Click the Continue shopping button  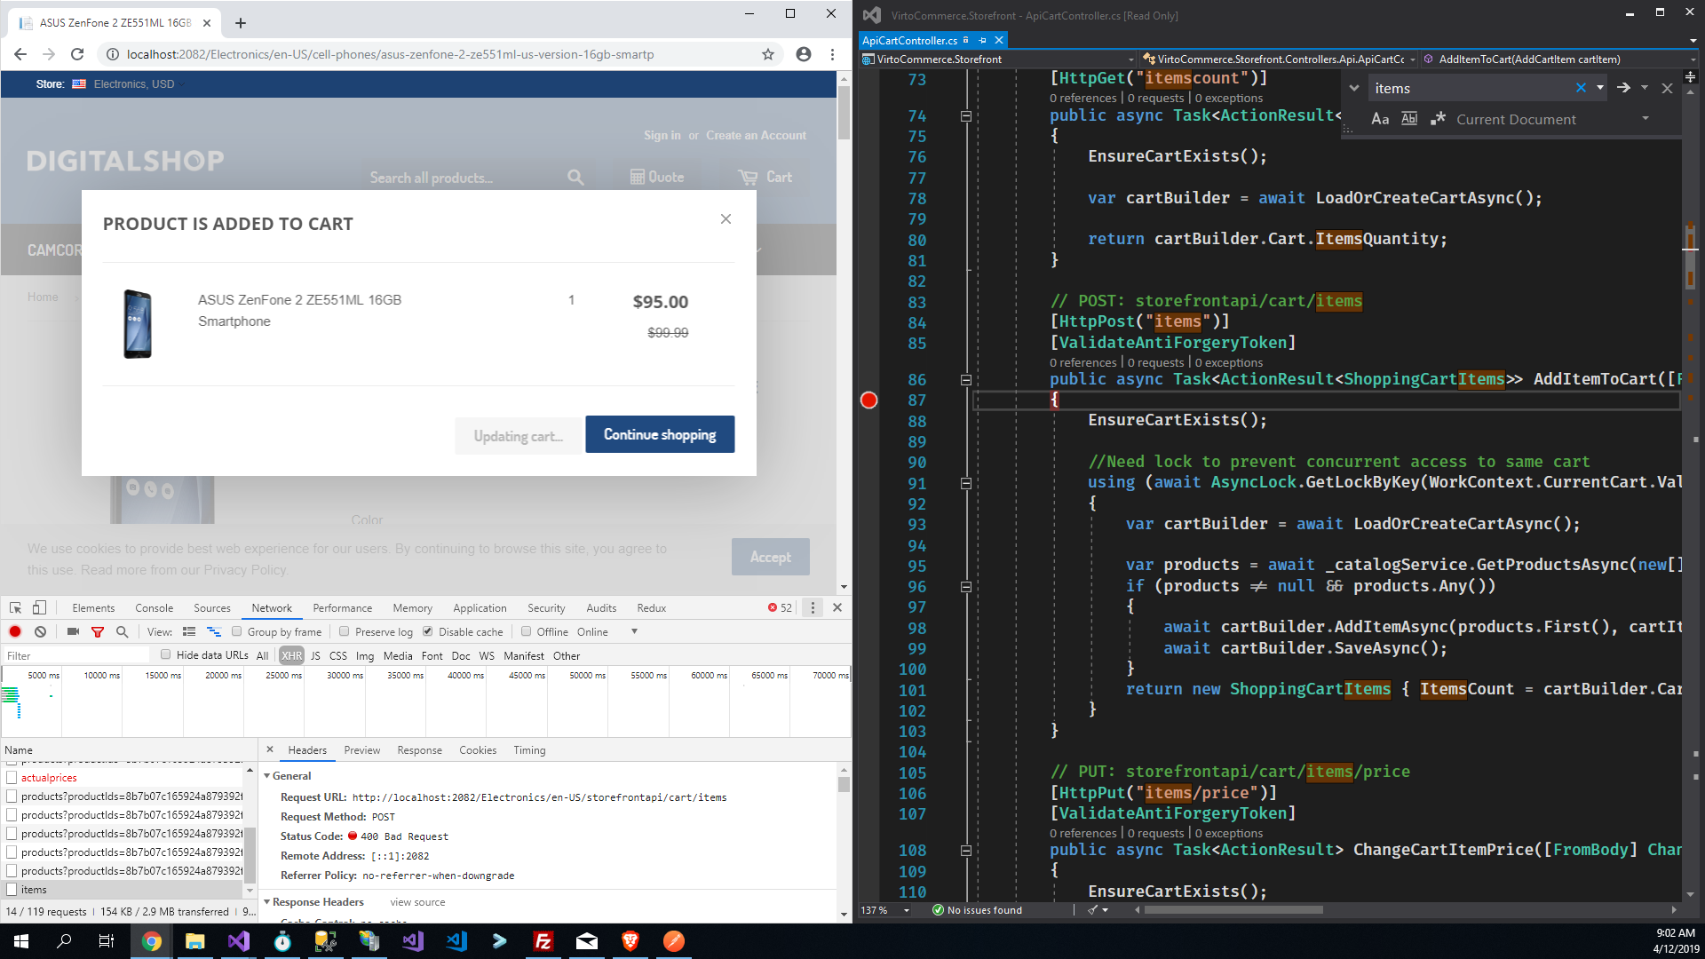(660, 434)
